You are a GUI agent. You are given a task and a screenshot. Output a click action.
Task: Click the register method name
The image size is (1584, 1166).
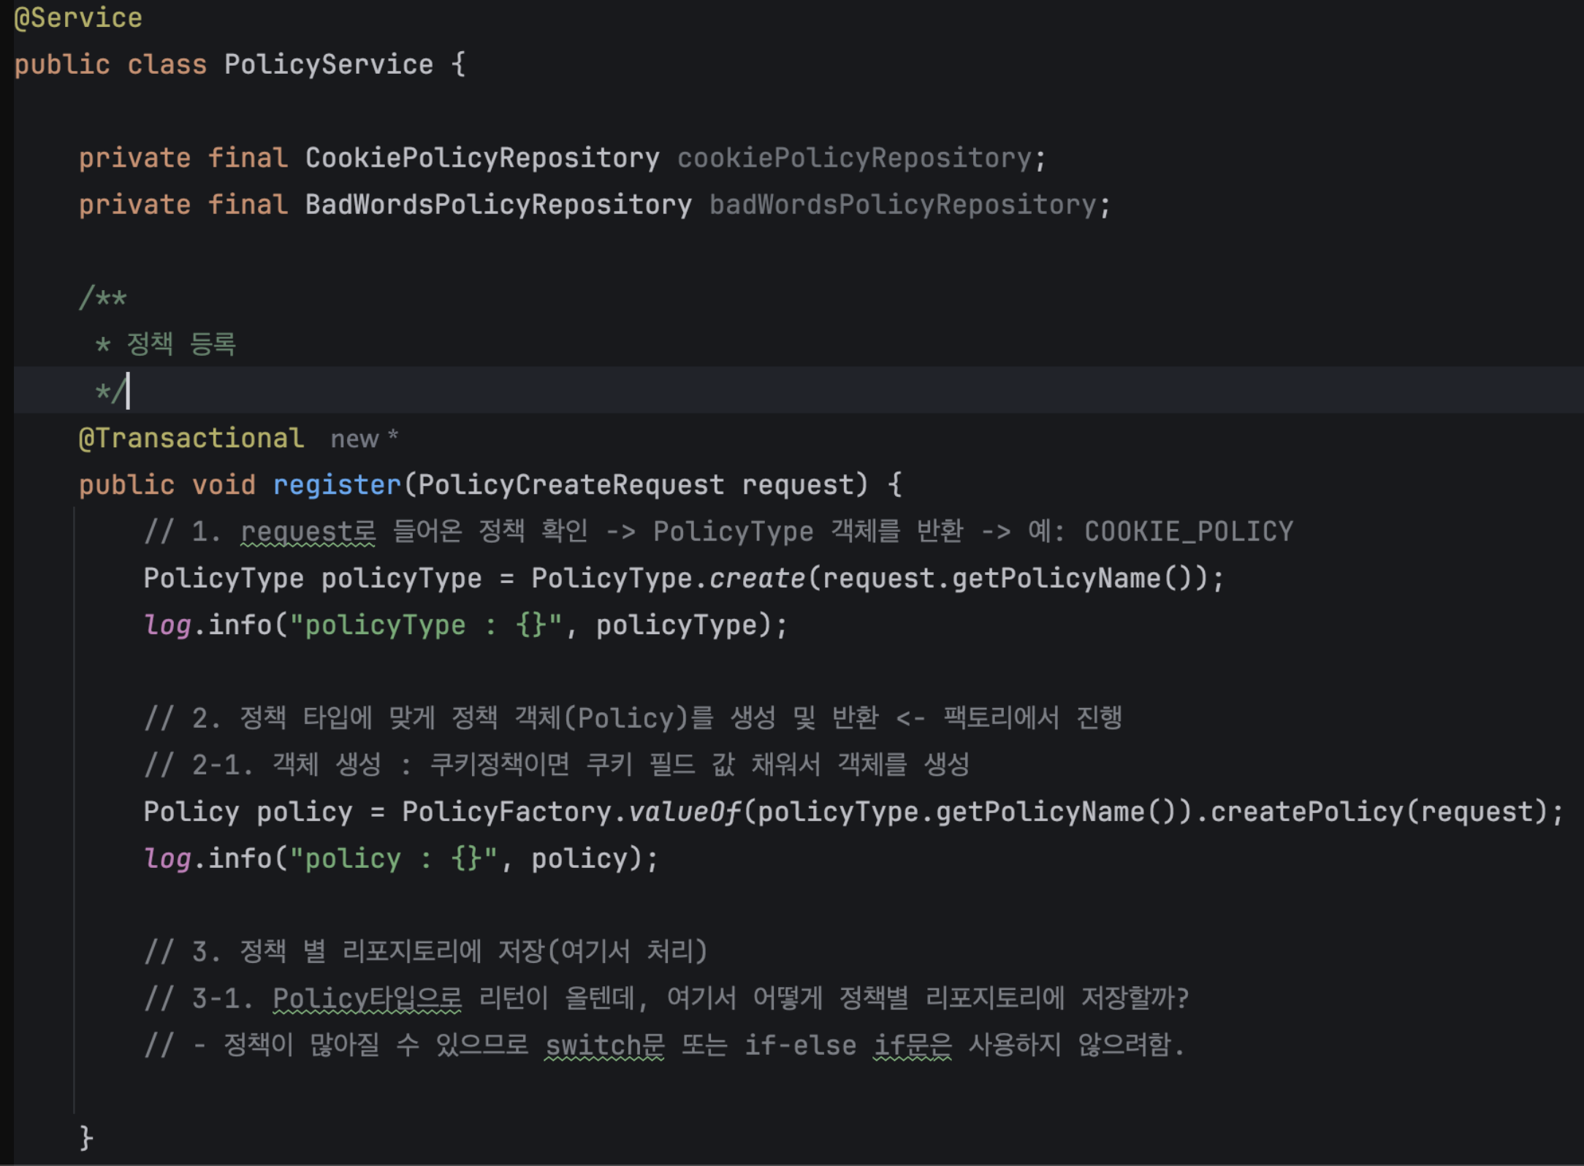pyautogui.click(x=337, y=485)
